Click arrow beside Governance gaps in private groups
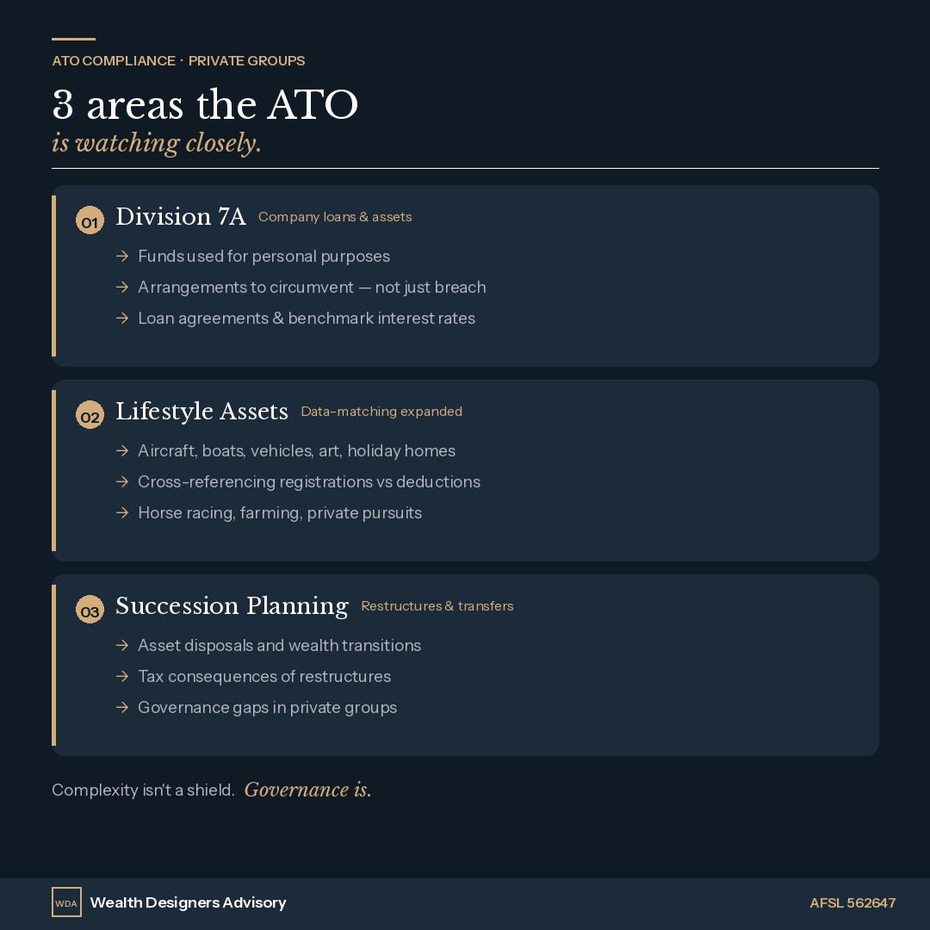The width and height of the screenshot is (930, 930). coord(122,707)
